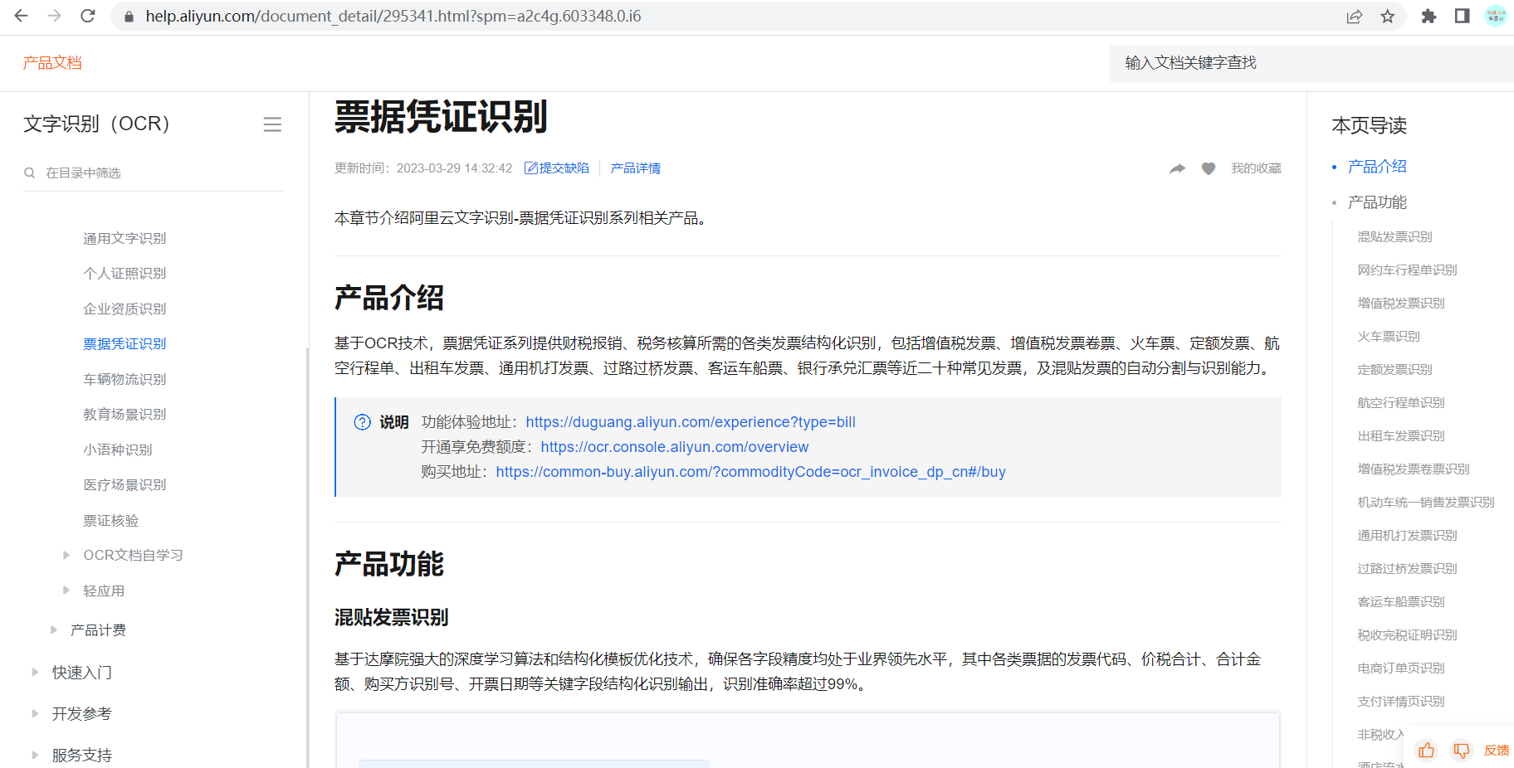Jump to 税收完税证明识别 in page guide

[x=1407, y=635]
